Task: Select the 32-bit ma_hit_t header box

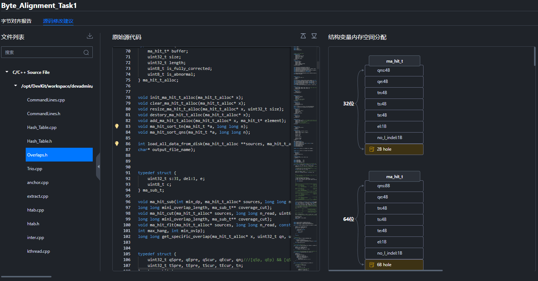Action: click(x=394, y=61)
